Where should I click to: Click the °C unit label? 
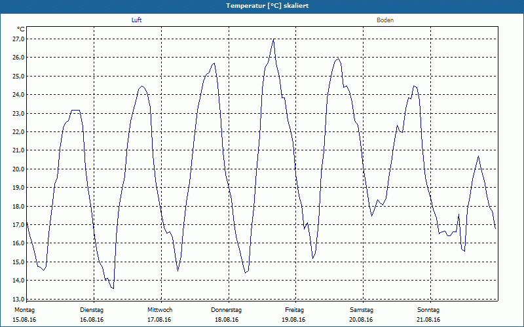(x=21, y=29)
